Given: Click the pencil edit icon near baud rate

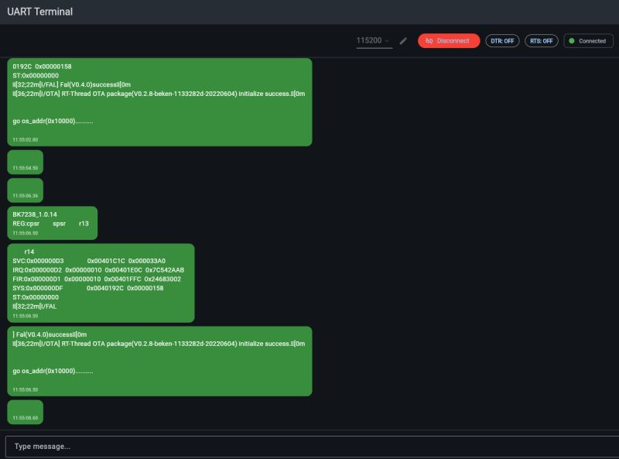Looking at the screenshot, I should coord(402,40).
